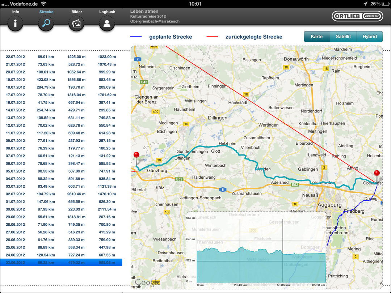Select the 24.06.2012 route entry
The width and height of the screenshot is (391, 293).
click(x=61, y=255)
